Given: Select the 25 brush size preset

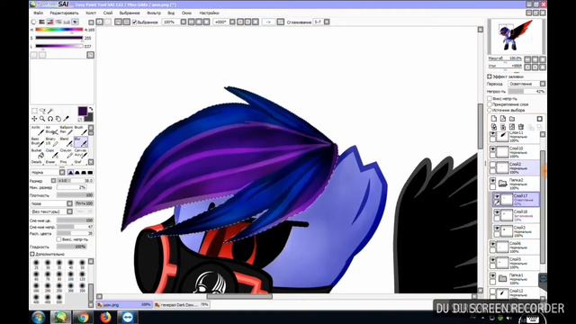Looking at the screenshot, I should point(36,264).
